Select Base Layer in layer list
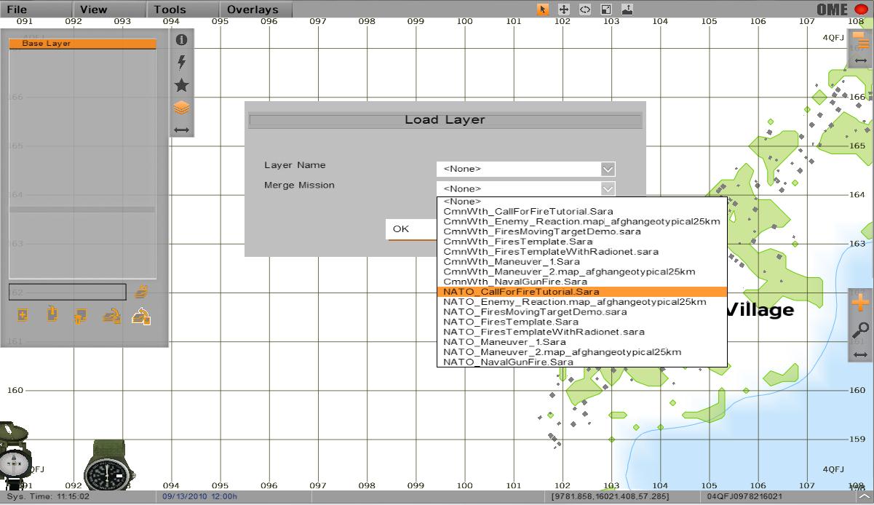Screen dimensions: 874x505 [82, 44]
